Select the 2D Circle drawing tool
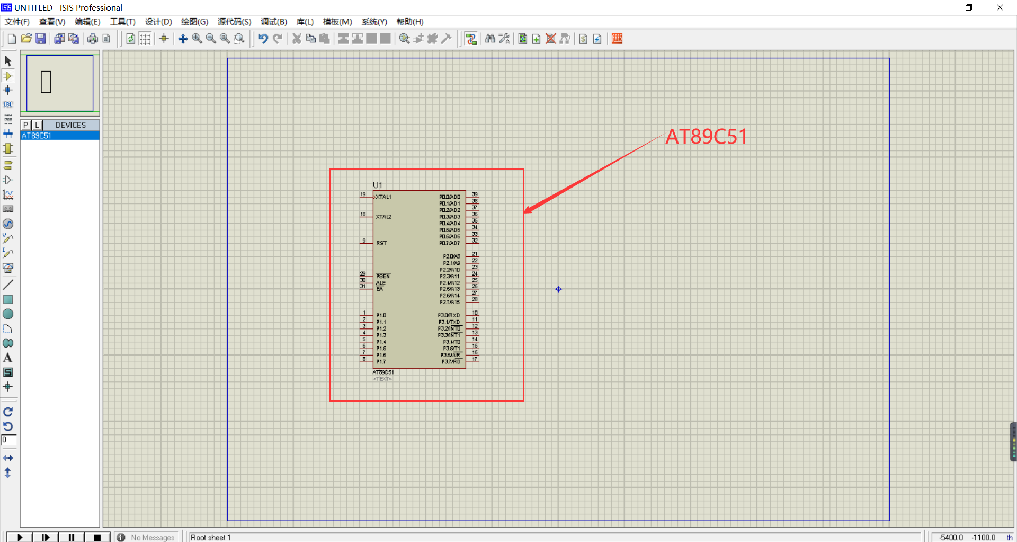The image size is (1017, 542). point(8,314)
